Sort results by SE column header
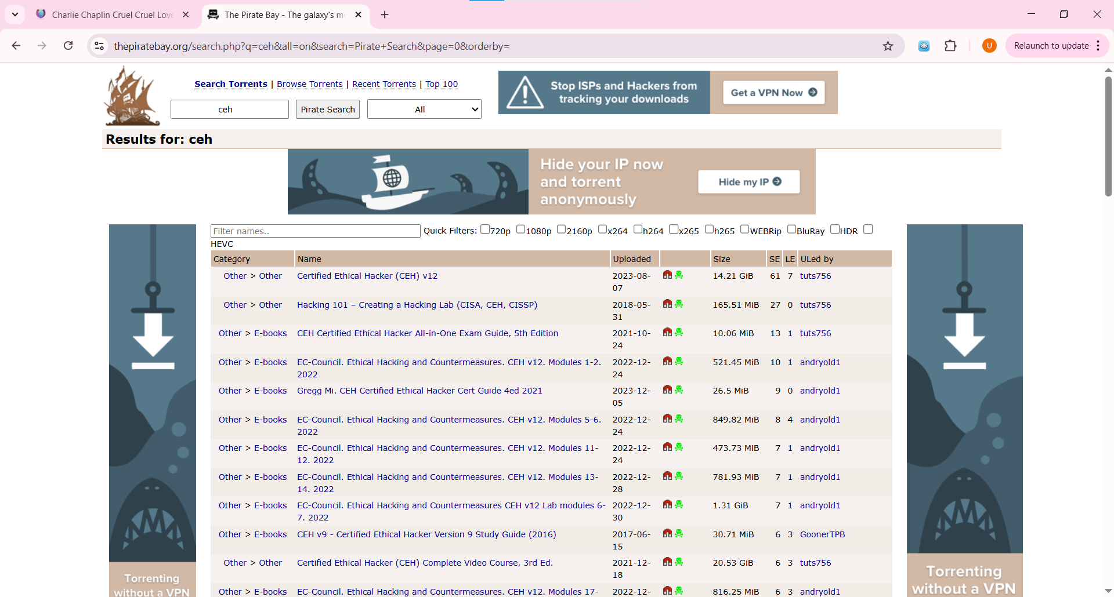The width and height of the screenshot is (1114, 597). click(775, 259)
